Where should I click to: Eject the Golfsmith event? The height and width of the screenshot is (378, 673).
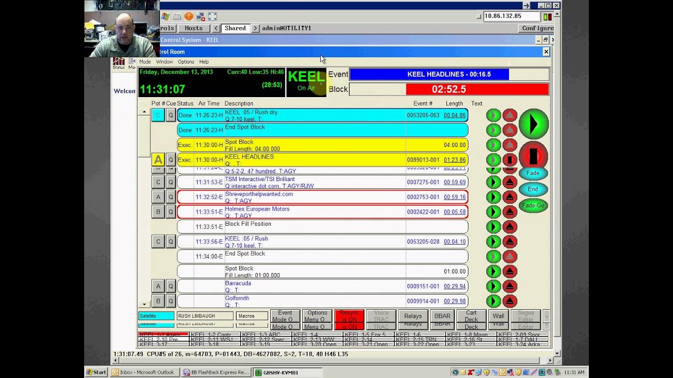coord(509,301)
